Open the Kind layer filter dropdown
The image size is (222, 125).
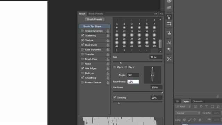(183, 107)
